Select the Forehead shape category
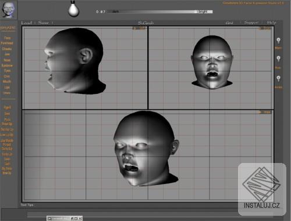 coord(7,43)
